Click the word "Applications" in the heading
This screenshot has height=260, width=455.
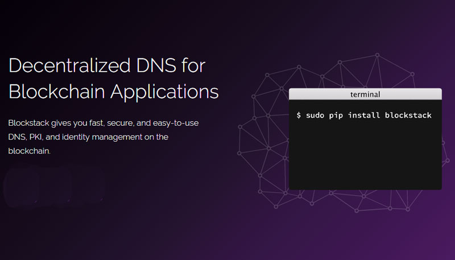click(x=164, y=92)
